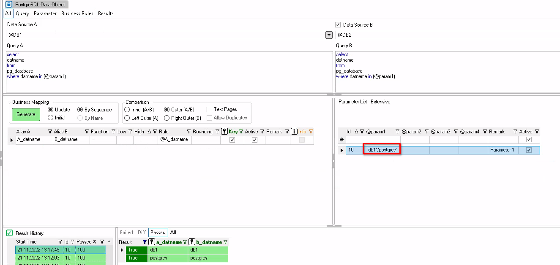
Task: Enable the Text Pages checkbox
Action: click(x=210, y=109)
